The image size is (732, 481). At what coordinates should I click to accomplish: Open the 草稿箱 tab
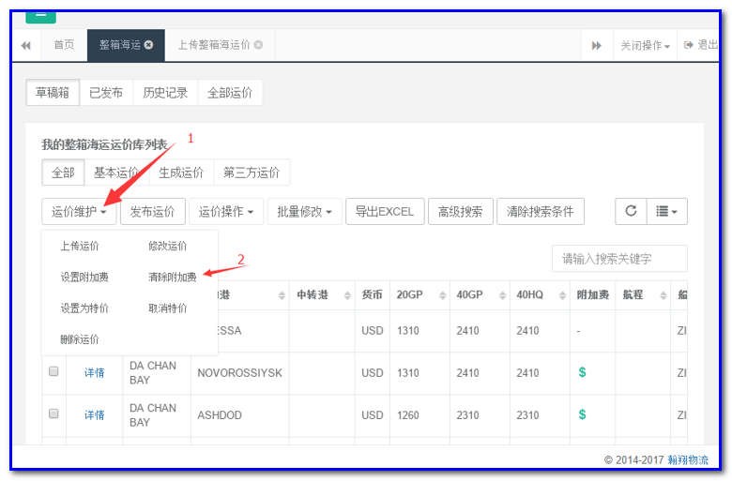click(53, 93)
